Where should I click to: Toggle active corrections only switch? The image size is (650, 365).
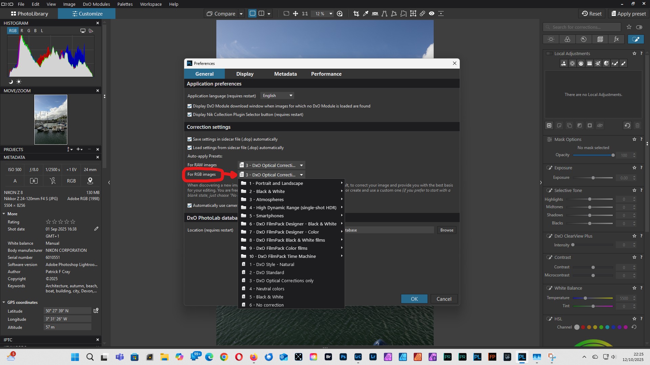pyautogui.click(x=639, y=27)
